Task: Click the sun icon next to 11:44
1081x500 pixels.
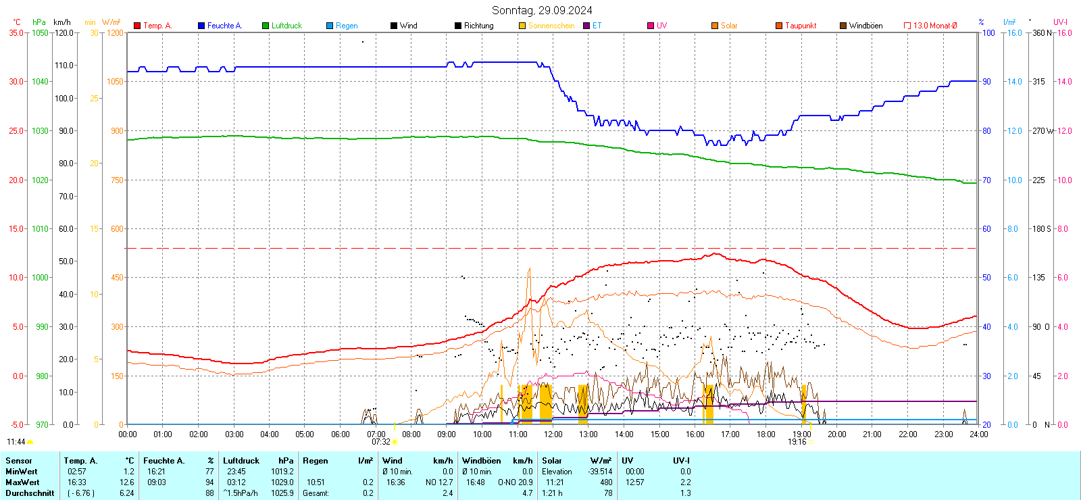Action: [30, 442]
